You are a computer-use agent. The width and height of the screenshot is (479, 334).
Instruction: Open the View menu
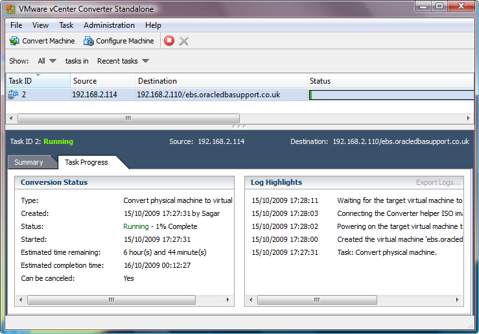40,25
